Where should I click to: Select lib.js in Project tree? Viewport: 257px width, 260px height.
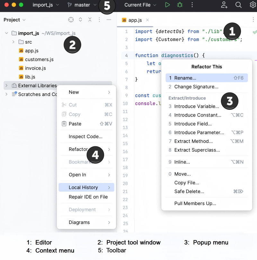[30, 77]
